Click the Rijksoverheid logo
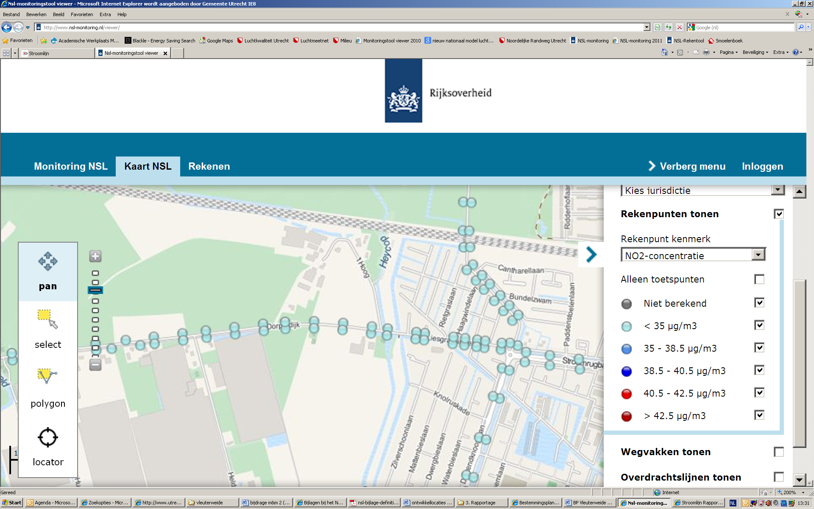 (x=404, y=91)
